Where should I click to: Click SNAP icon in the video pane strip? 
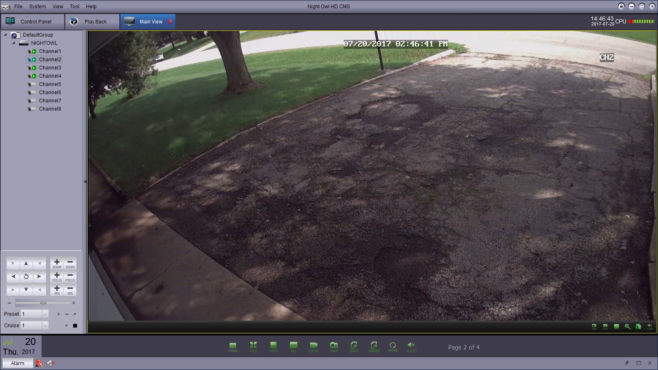(594, 326)
